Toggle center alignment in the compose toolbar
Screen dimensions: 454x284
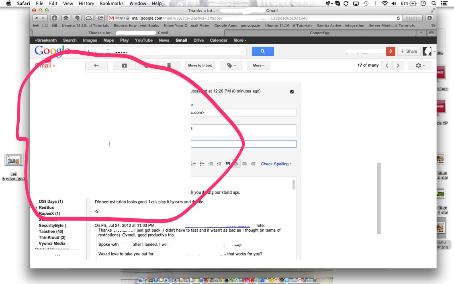pos(245,164)
